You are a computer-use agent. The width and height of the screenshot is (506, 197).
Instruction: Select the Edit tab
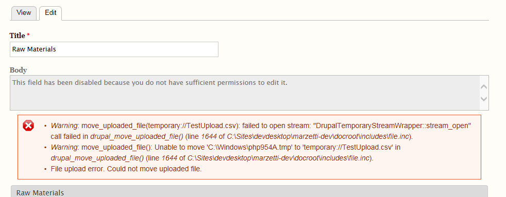50,13
